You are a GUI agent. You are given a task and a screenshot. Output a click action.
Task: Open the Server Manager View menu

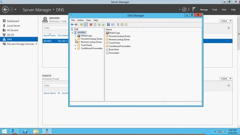(224, 10)
